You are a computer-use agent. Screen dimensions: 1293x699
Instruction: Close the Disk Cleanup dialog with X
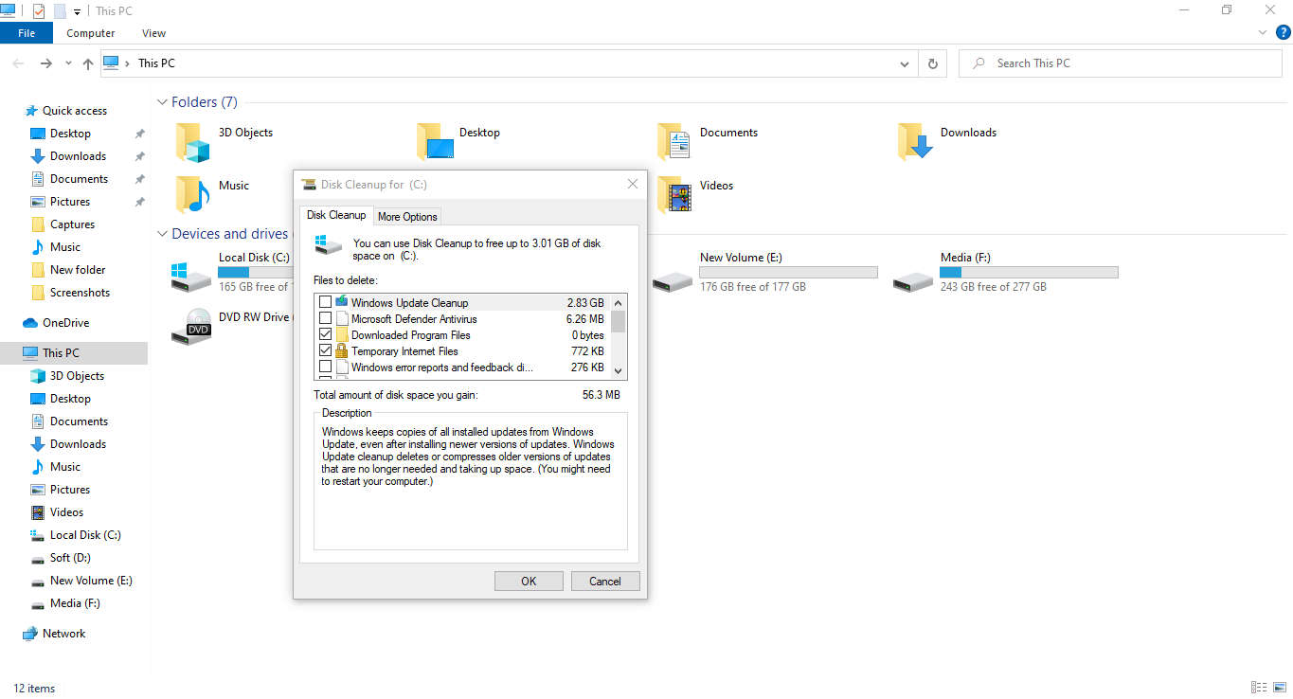633,184
